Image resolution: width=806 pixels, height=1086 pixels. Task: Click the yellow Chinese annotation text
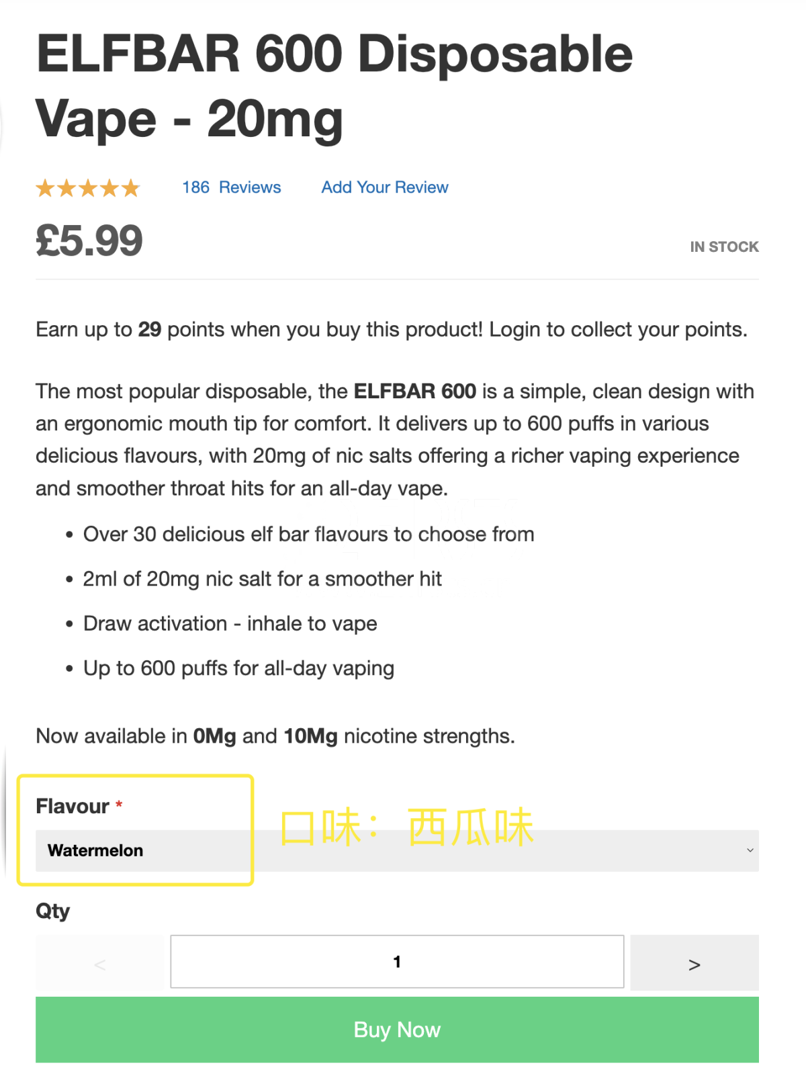pyautogui.click(x=406, y=827)
